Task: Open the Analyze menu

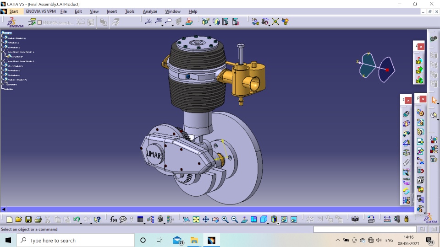Action: [x=150, y=11]
